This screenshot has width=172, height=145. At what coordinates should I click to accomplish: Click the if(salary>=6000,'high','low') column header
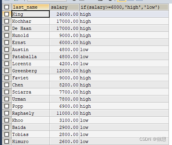click(124, 7)
